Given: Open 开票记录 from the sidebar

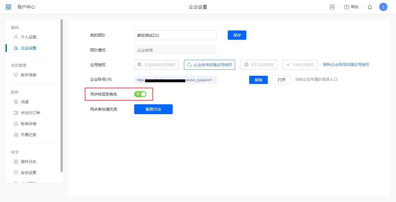Looking at the screenshot, I should [28, 135].
